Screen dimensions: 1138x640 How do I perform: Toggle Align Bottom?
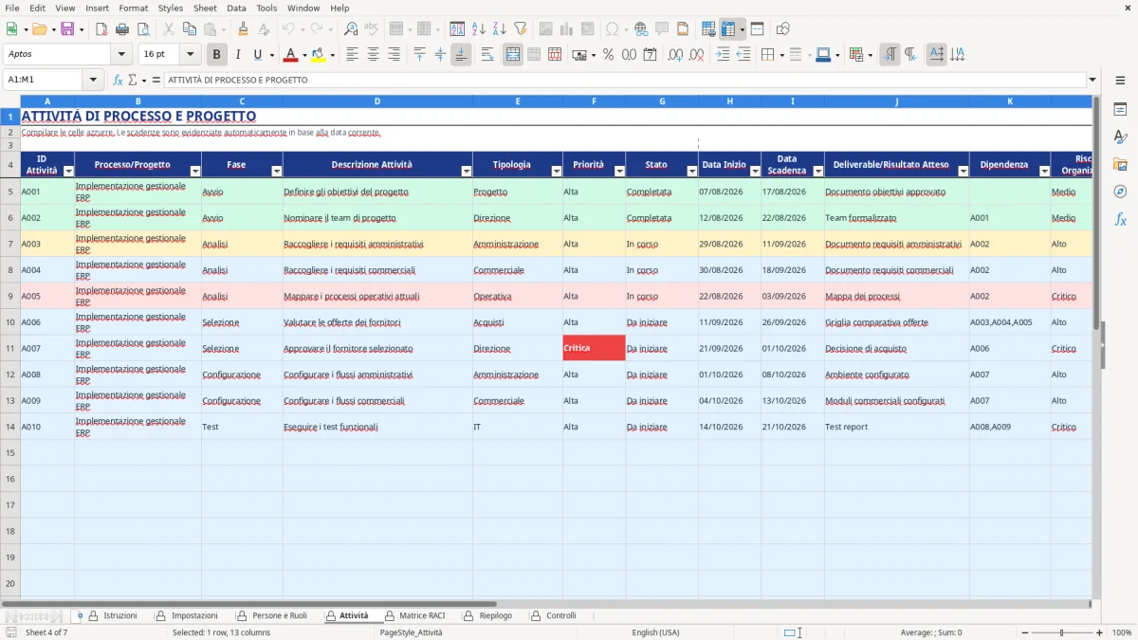tap(461, 55)
